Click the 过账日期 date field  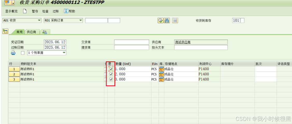55,47
